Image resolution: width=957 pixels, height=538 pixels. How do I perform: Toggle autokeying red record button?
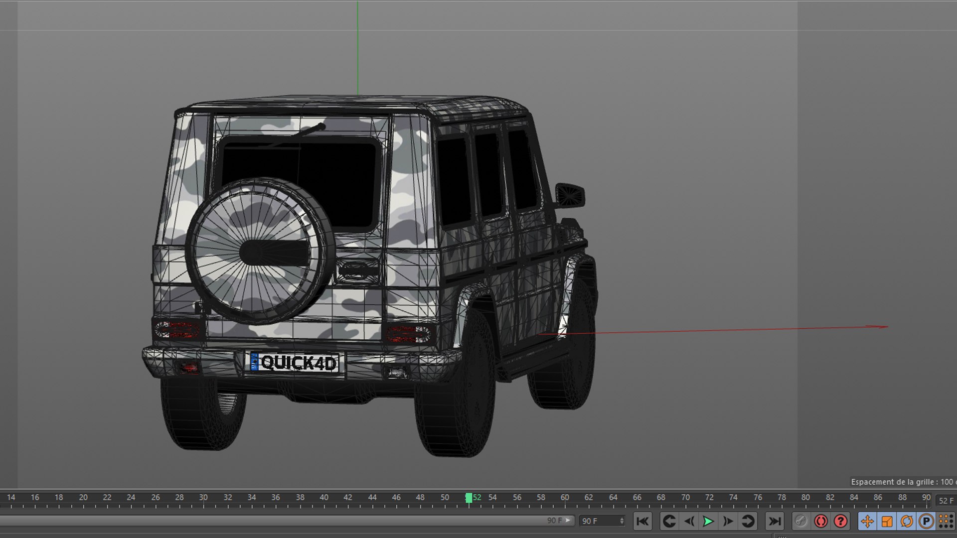[x=821, y=521]
